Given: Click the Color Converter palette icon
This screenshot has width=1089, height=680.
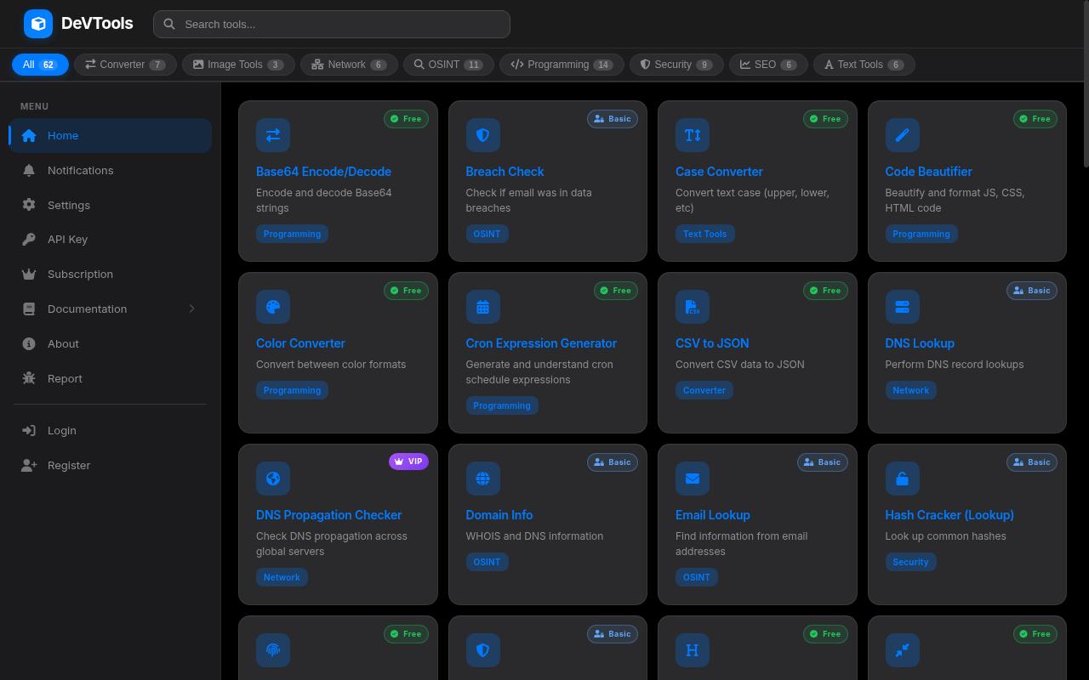Looking at the screenshot, I should pyautogui.click(x=273, y=307).
